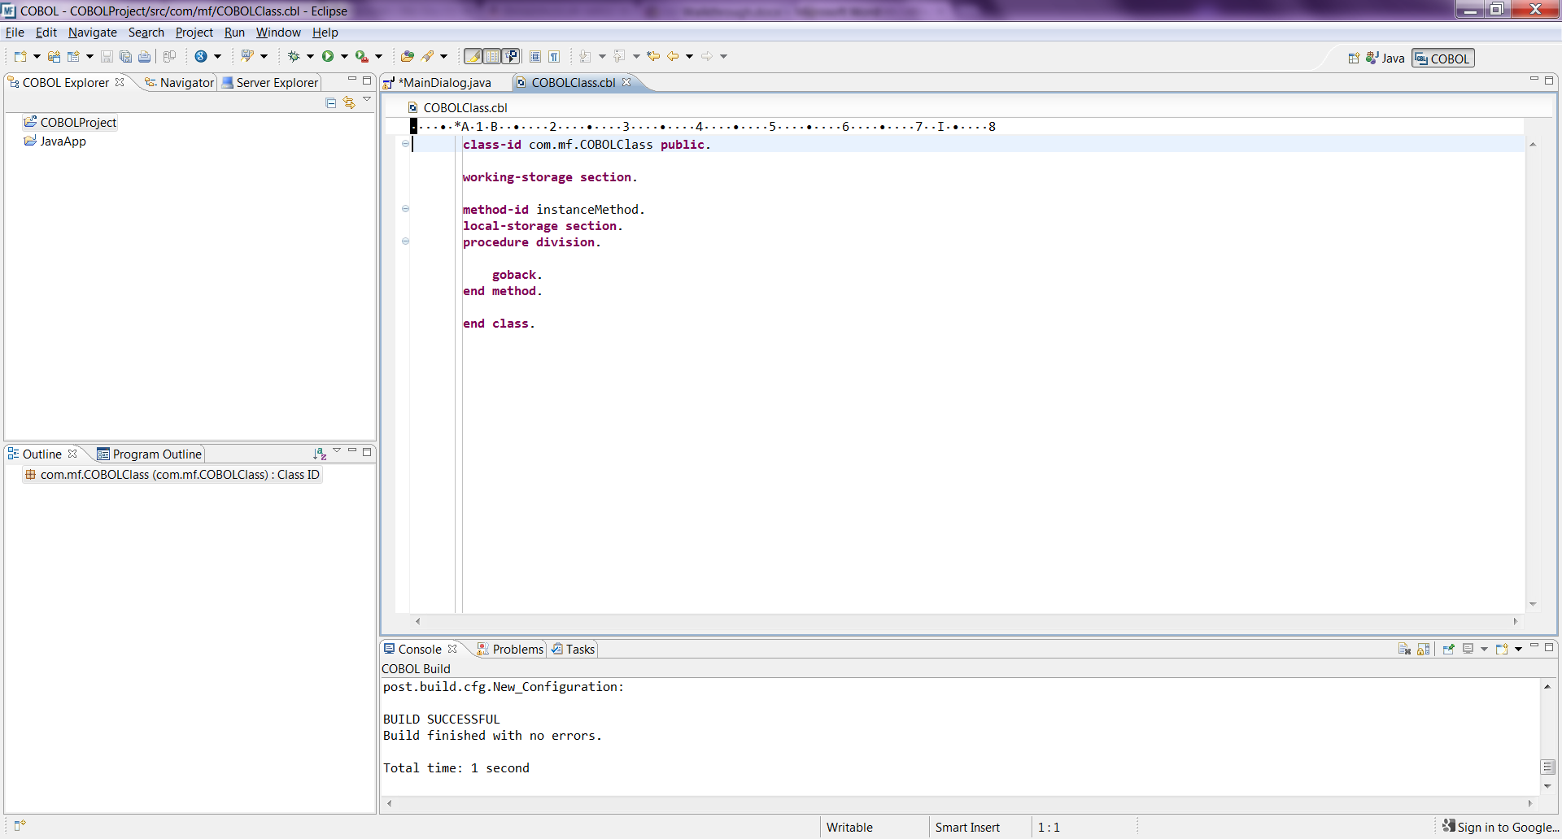
Task: Toggle Show Whitespace Characters pilcrow button
Action: point(554,56)
